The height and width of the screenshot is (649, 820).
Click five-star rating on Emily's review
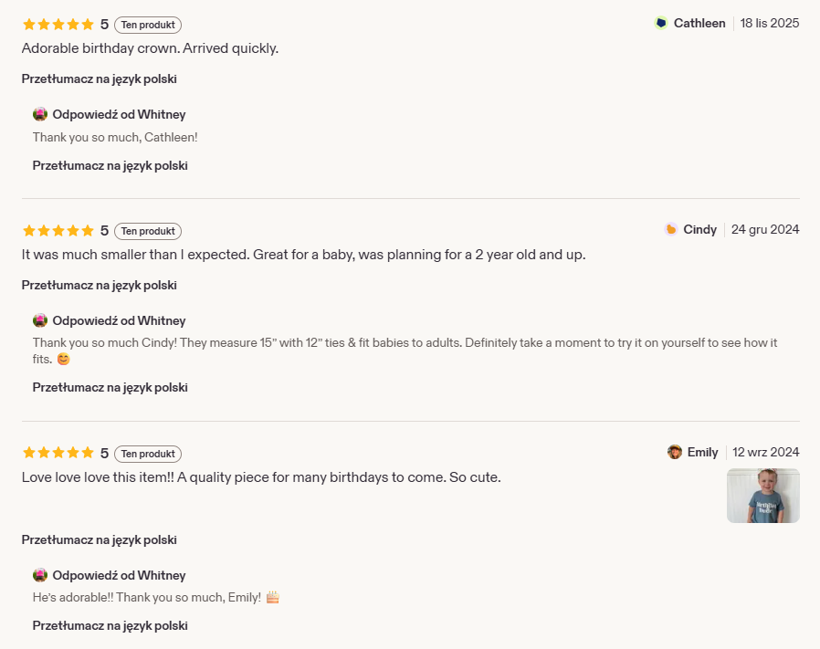coord(58,454)
